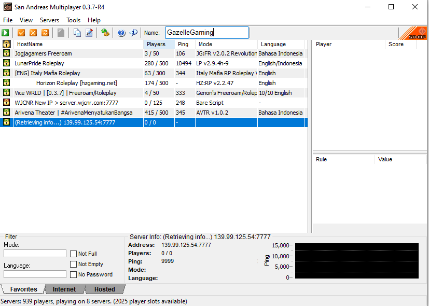
Task: Switch to the Internet tab
Action: tap(64, 289)
